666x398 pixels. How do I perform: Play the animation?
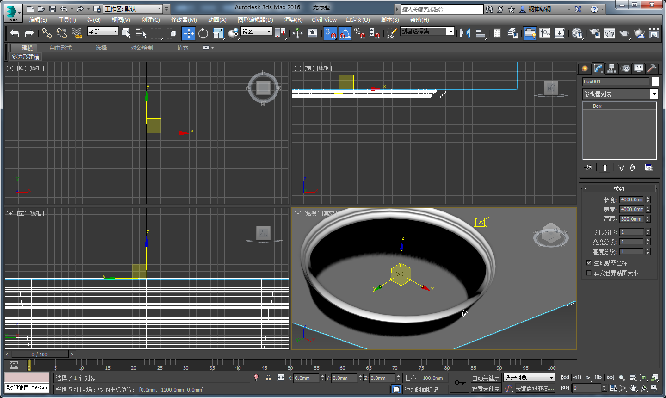coord(587,378)
